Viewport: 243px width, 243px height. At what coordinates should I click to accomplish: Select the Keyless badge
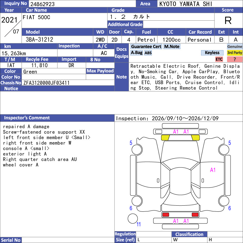(212, 53)
